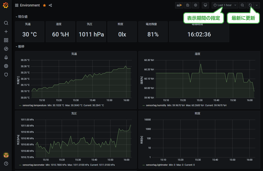Click the sensortag.humidity legend color line
Image resolution: width=263 pixels, height=171 pixels.
click(x=144, y=105)
